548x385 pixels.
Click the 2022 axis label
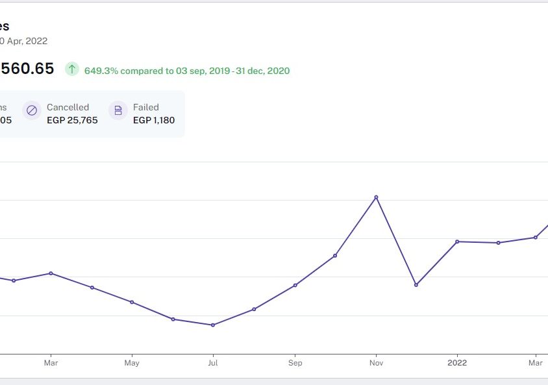[458, 363]
